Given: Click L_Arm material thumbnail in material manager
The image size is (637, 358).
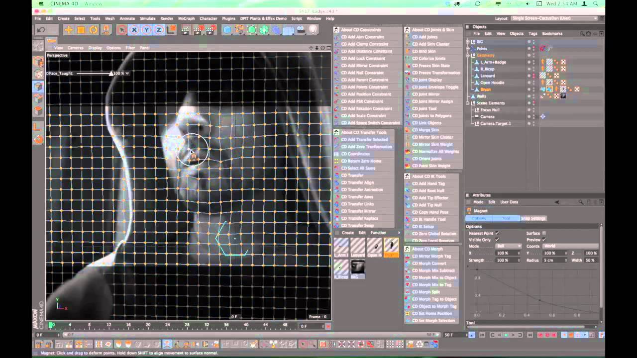Looking at the screenshot, I should (x=341, y=248).
